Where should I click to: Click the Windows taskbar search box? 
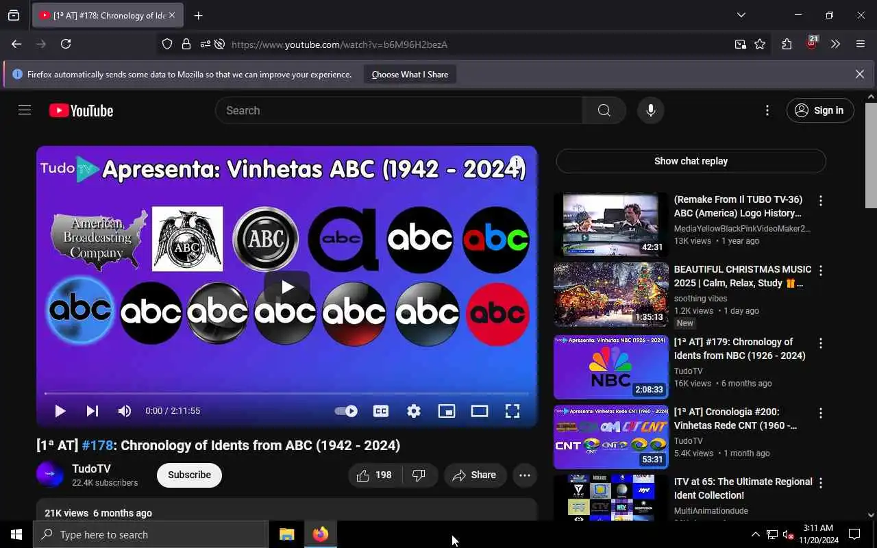151,534
